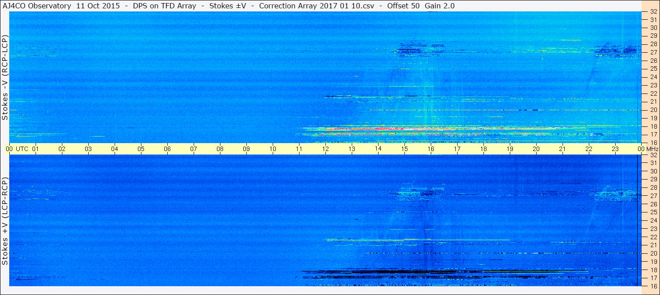Pick 19 MHz label of Stokes +V panel

point(653,262)
